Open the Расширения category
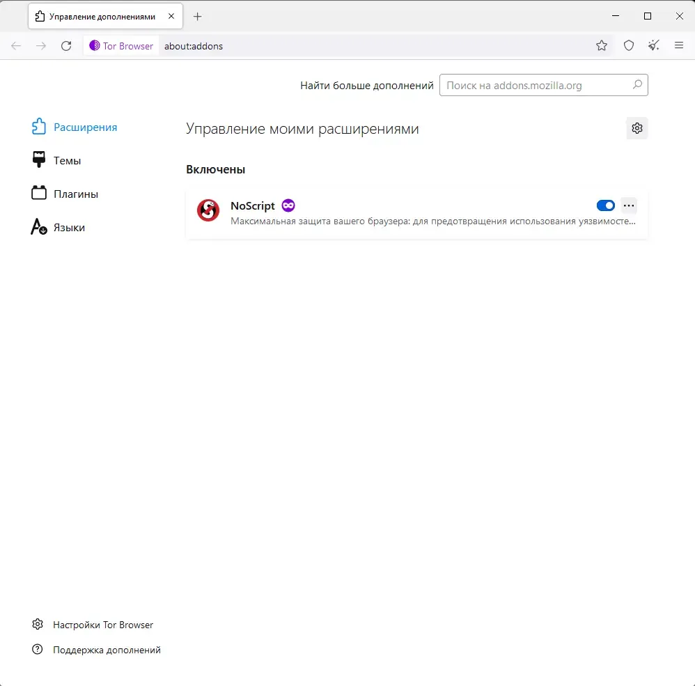Image resolution: width=695 pixels, height=686 pixels. tap(75, 127)
